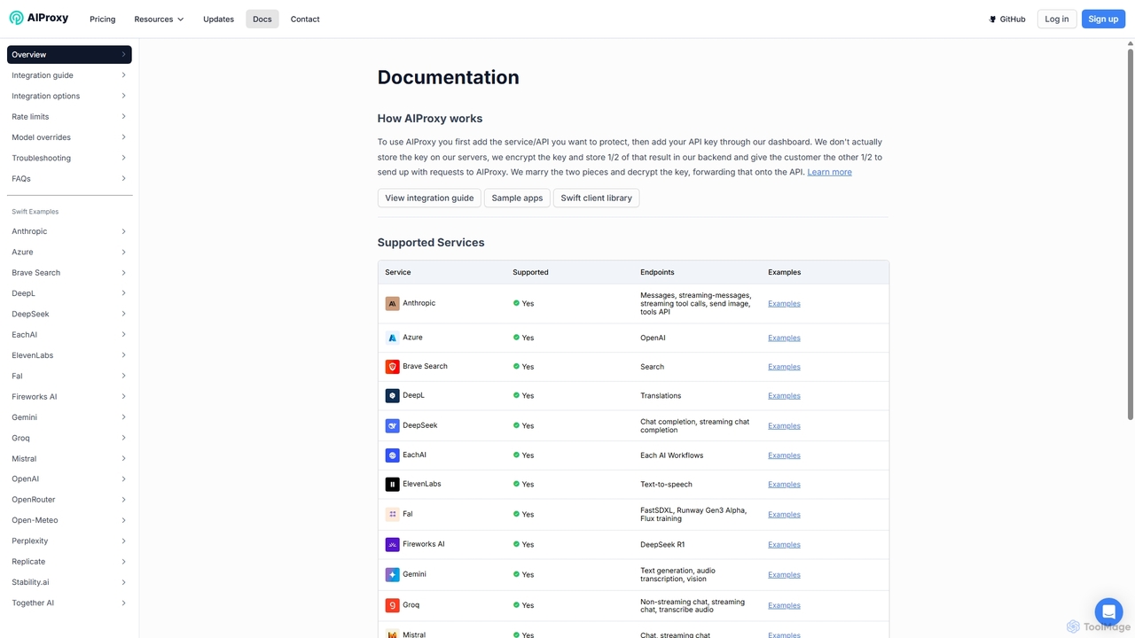Open the Updates nav item
This screenshot has width=1135, height=638.
tap(218, 19)
